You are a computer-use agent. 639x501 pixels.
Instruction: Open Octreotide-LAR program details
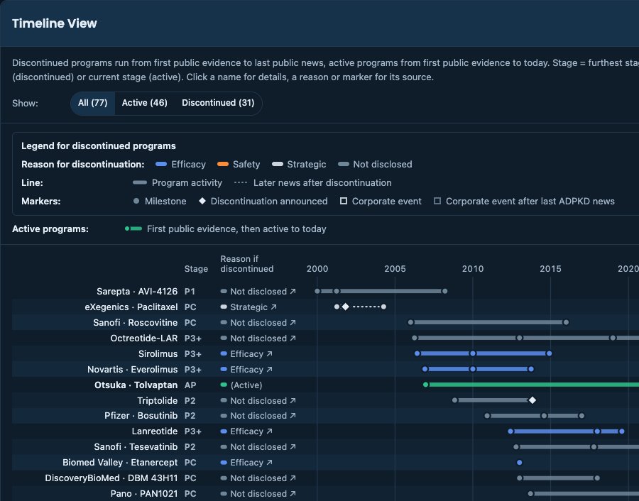tap(144, 338)
